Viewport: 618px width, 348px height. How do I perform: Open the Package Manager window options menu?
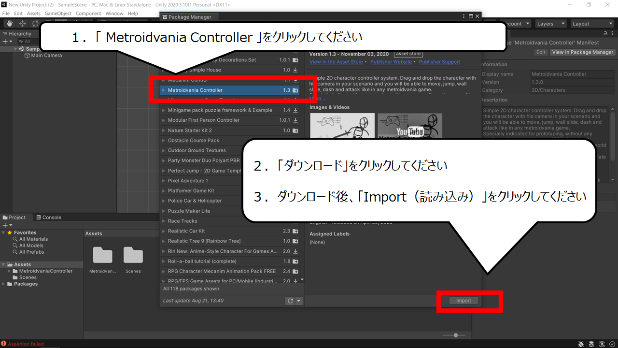(x=464, y=16)
